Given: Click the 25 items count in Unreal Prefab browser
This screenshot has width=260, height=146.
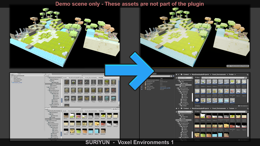Looking at the screenshot, I should coord(197,106).
